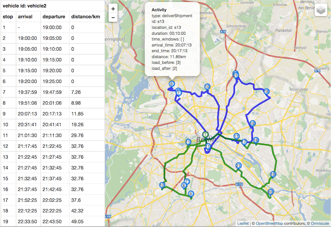331x227 pixels.
Task: Select the distance/km column header
Action: point(85,17)
